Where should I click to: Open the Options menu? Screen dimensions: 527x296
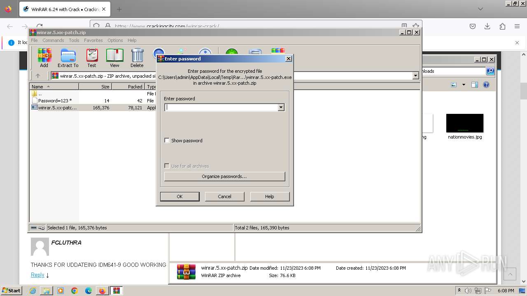coord(115,40)
